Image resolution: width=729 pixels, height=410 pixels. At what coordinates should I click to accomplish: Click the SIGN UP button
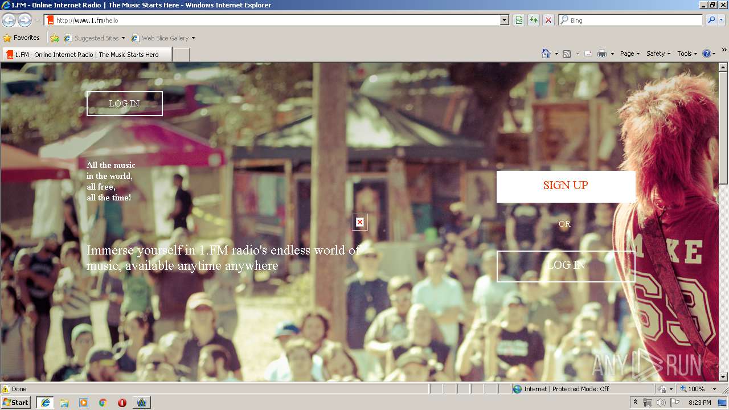click(x=566, y=186)
